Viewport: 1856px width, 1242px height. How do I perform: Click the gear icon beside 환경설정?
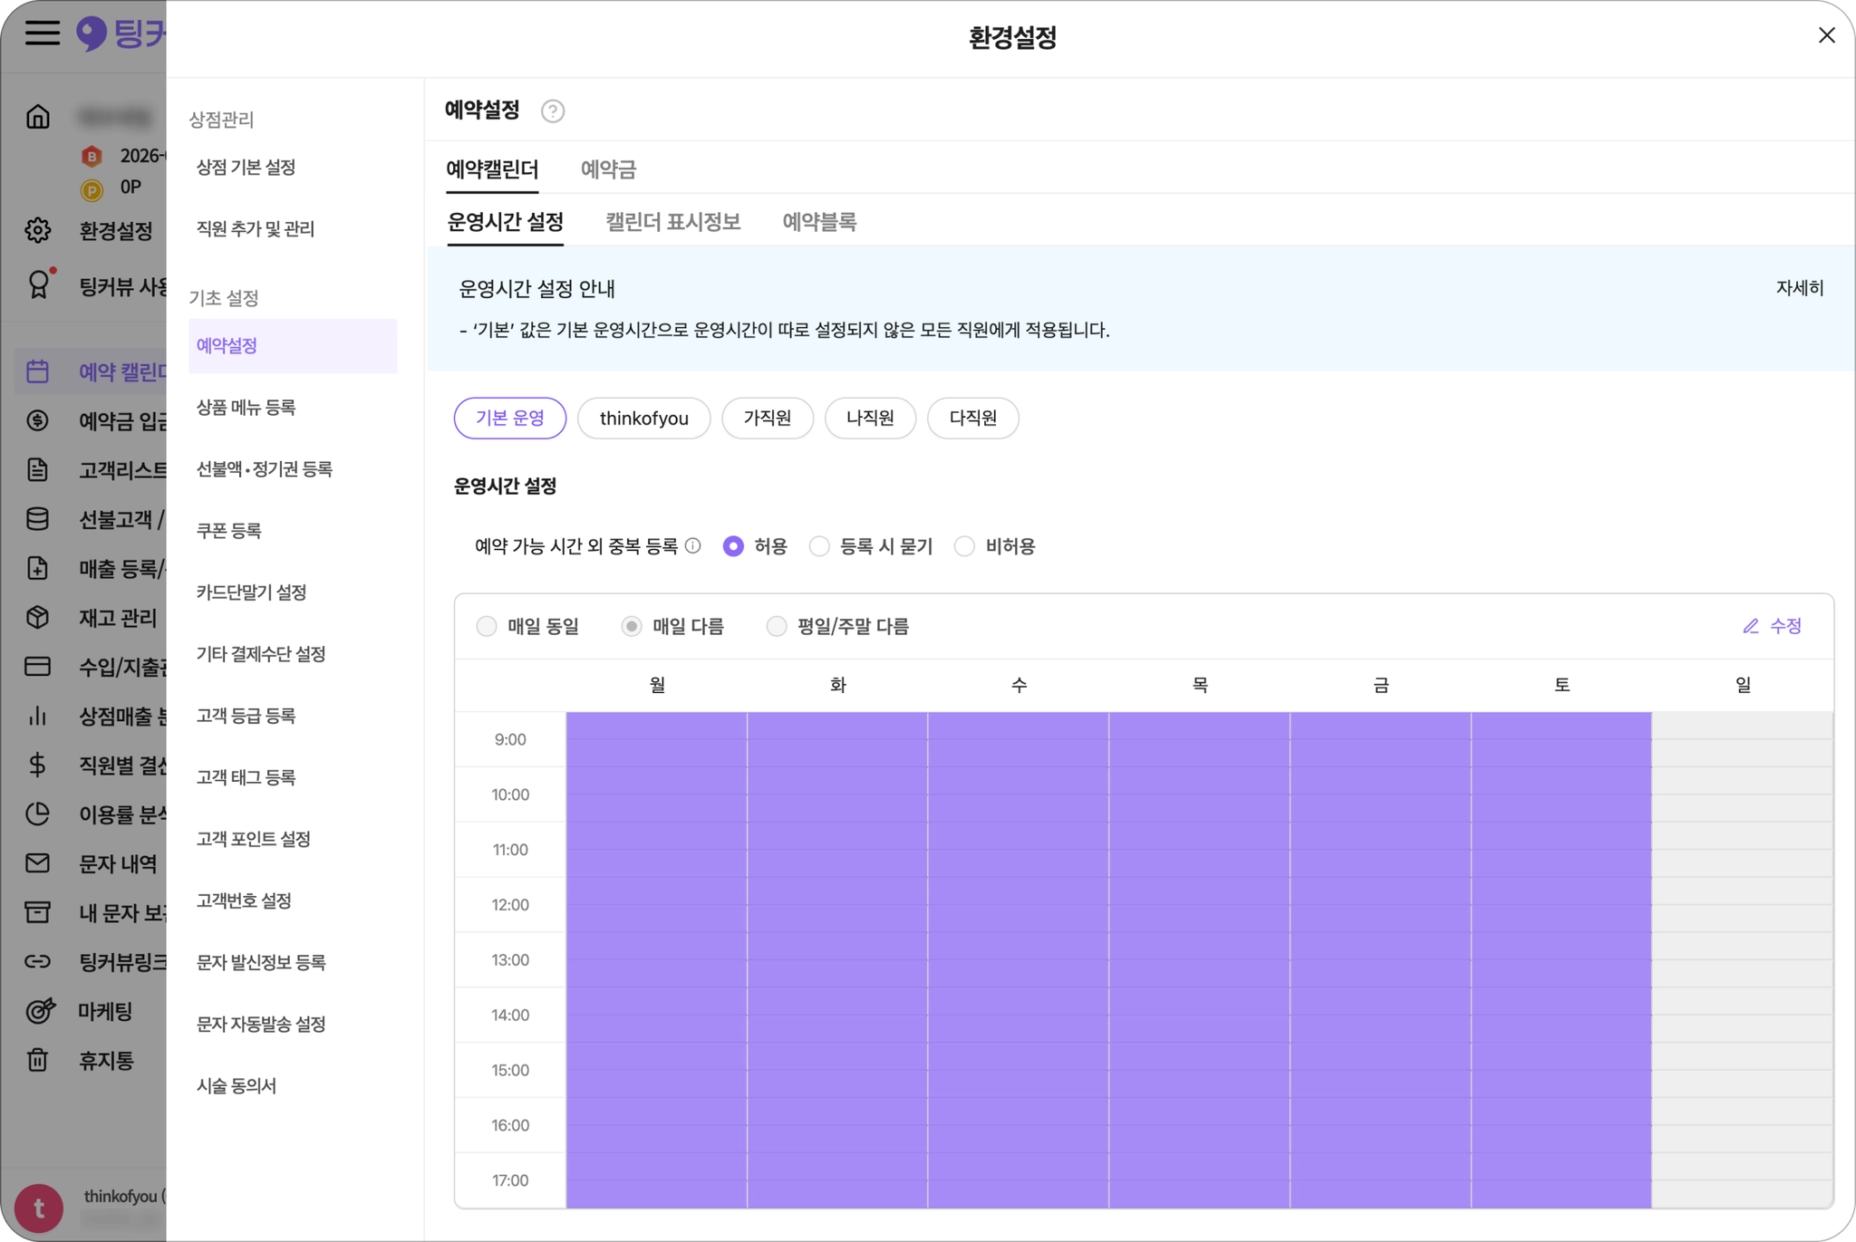tap(38, 230)
